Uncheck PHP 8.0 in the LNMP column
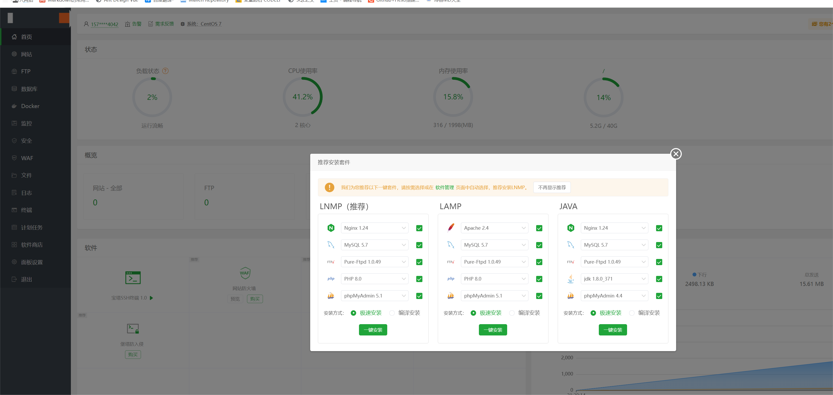833x395 pixels. [419, 279]
